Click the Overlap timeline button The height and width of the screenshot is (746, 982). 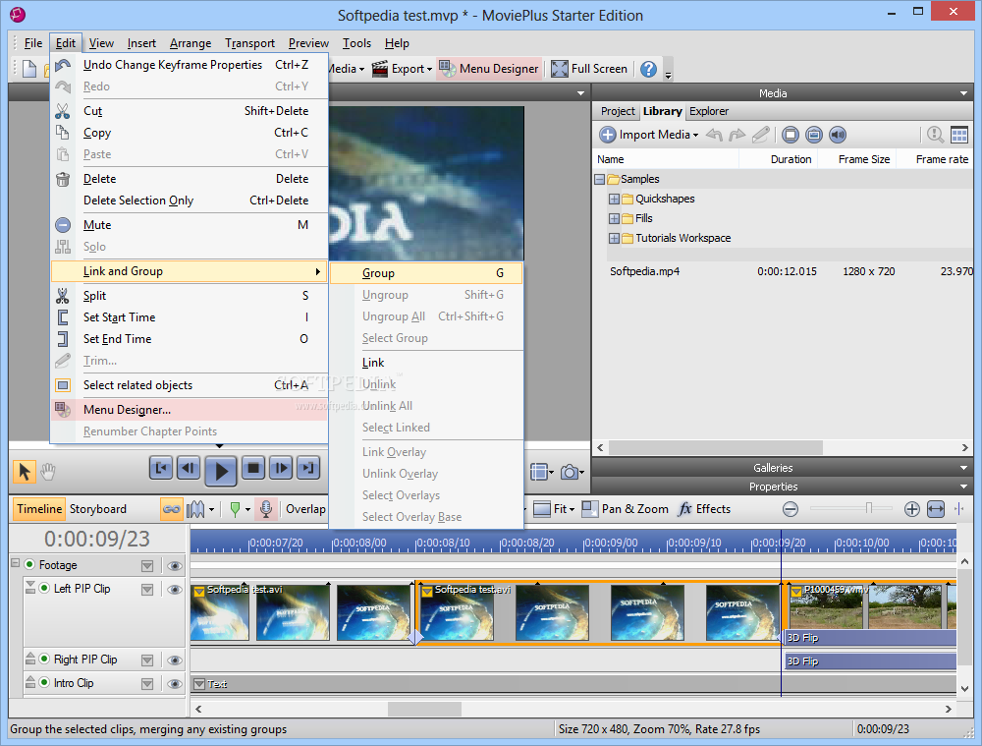coord(305,509)
